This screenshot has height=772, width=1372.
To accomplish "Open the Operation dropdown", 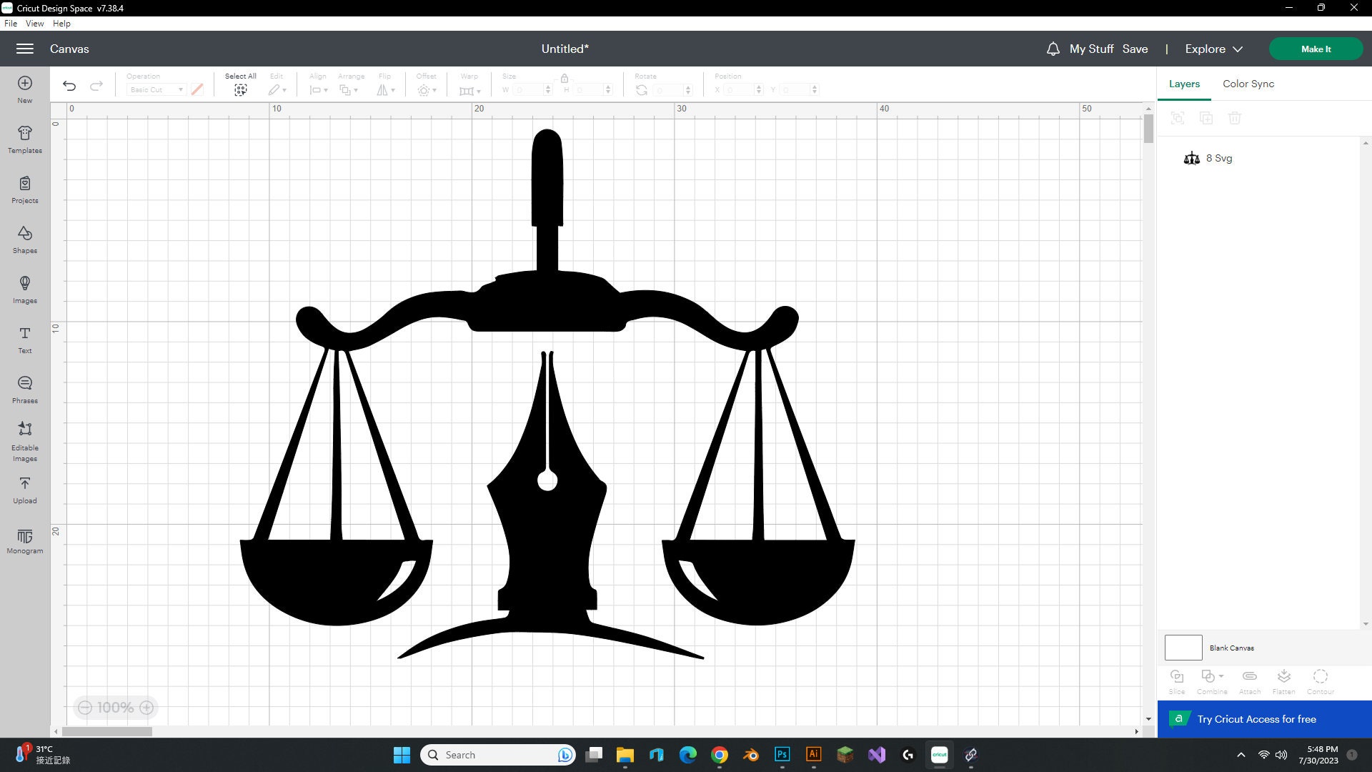I will pos(154,89).
